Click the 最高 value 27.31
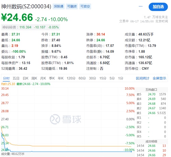Image resolution: width=171 pixels, height=157 pixels. (16, 34)
